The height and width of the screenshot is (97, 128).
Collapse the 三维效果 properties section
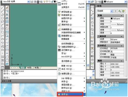[x=121, y=37]
